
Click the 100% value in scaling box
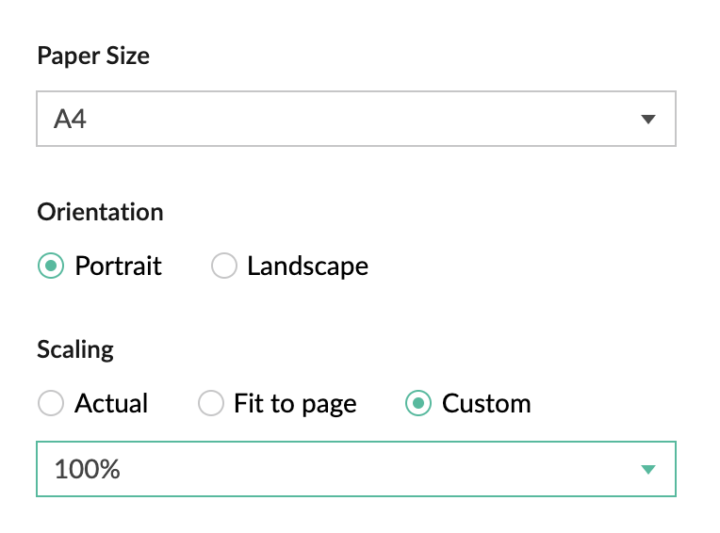(88, 469)
